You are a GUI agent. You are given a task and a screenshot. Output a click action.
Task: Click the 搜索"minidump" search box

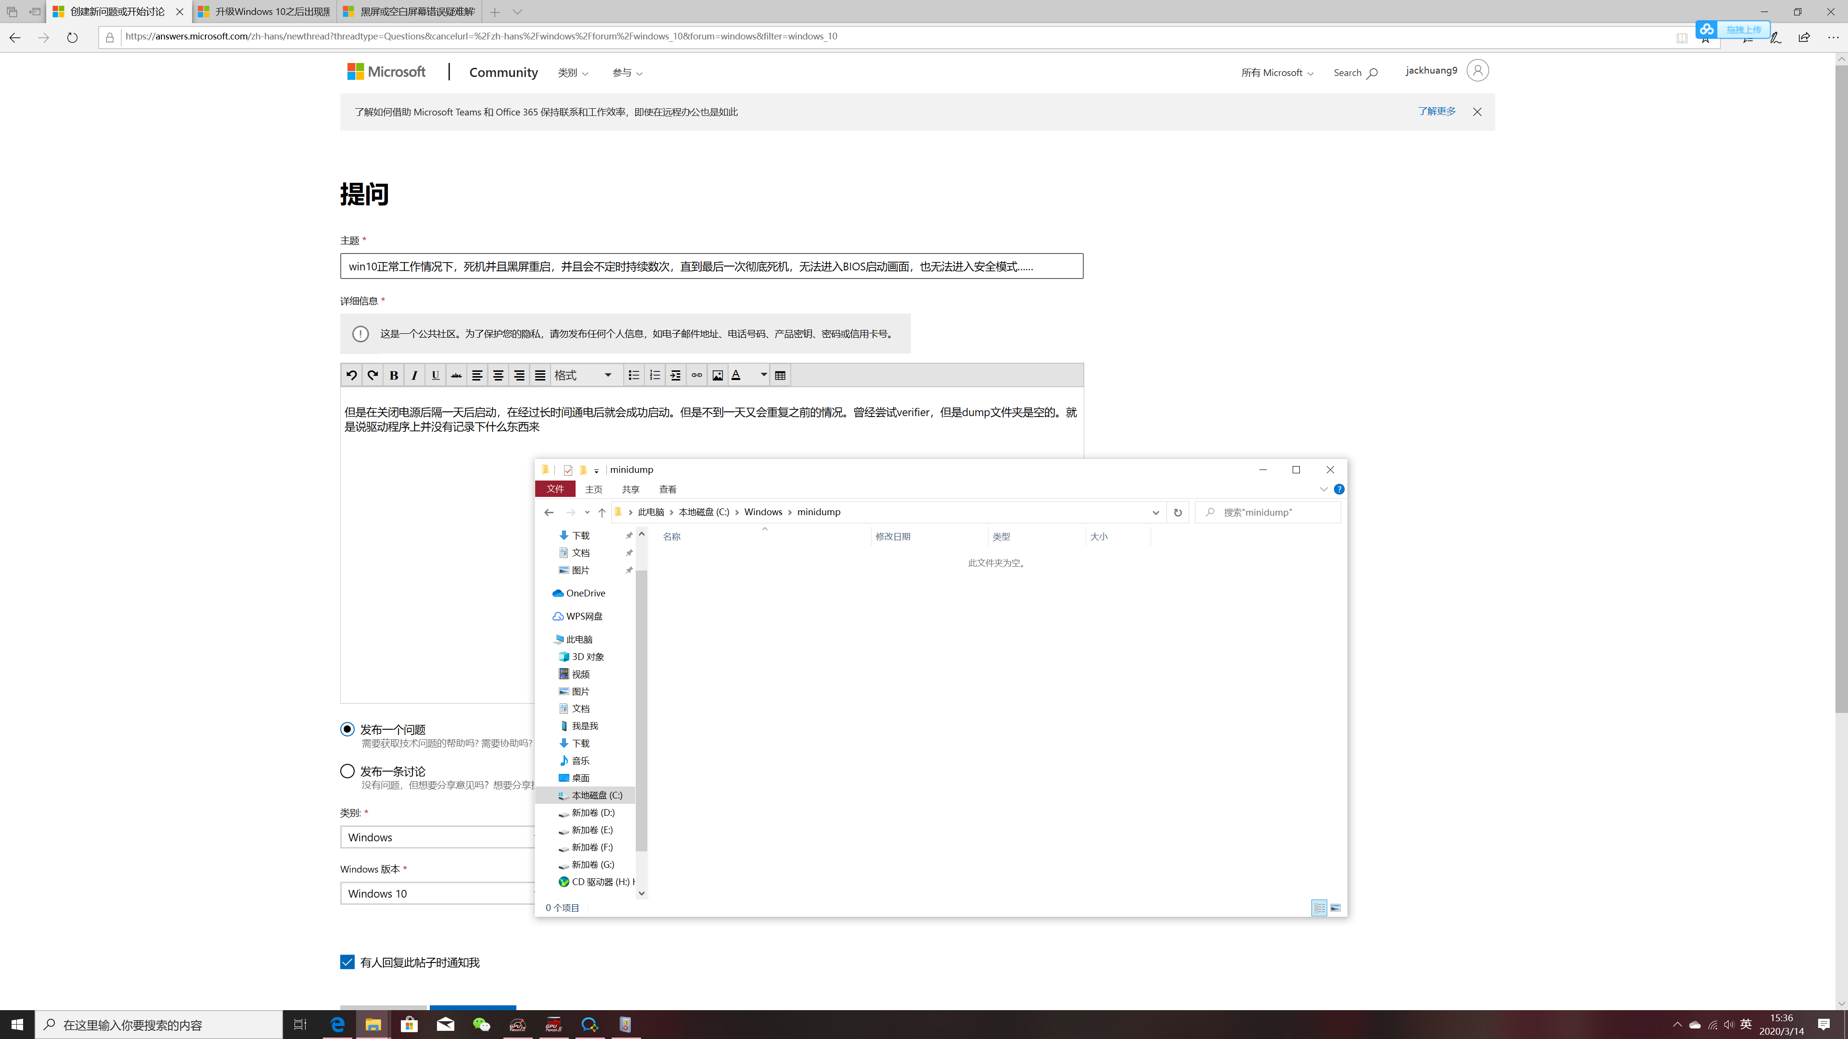[1269, 512]
